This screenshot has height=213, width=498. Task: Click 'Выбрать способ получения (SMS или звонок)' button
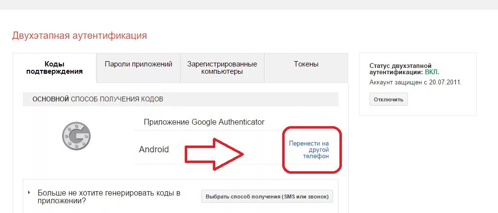point(267,196)
